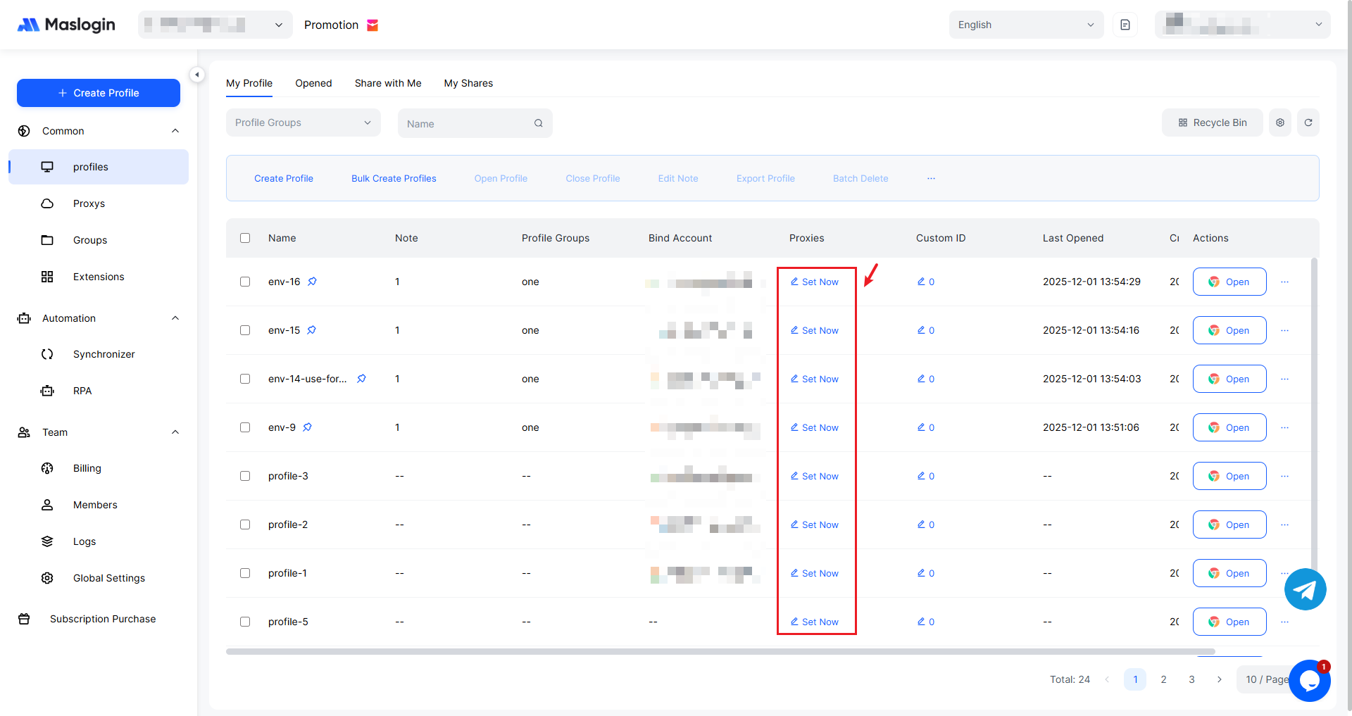Collapse the sidebar with arrow button
The image size is (1352, 716).
point(197,75)
